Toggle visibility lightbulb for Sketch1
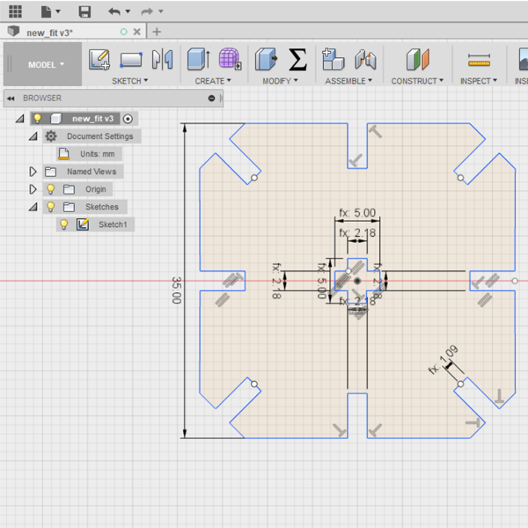Viewport: 528px width, 528px height. pos(63,224)
